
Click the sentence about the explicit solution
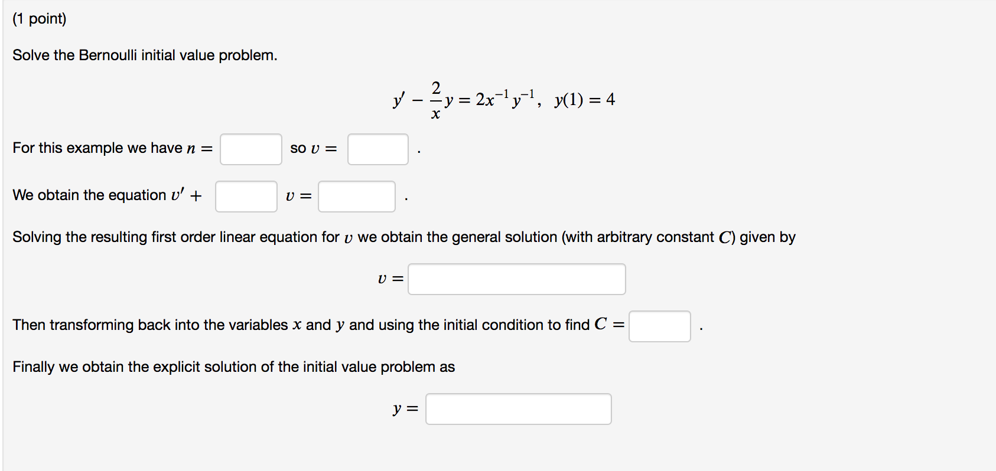click(233, 367)
